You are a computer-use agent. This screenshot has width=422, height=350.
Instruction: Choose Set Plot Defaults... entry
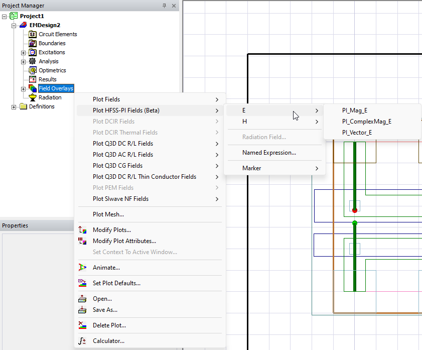tap(150, 283)
